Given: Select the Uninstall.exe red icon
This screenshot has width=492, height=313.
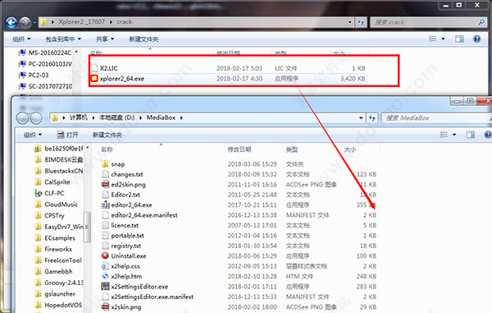Looking at the screenshot, I should tap(105, 255).
